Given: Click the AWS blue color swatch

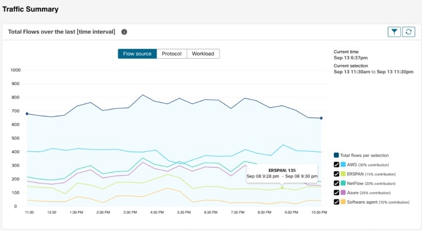Looking at the screenshot, I should (343, 164).
